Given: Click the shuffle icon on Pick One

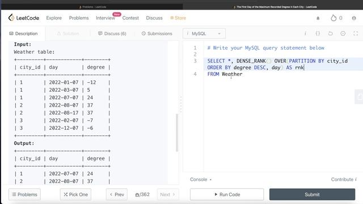Looking at the screenshot, I should point(66,194).
